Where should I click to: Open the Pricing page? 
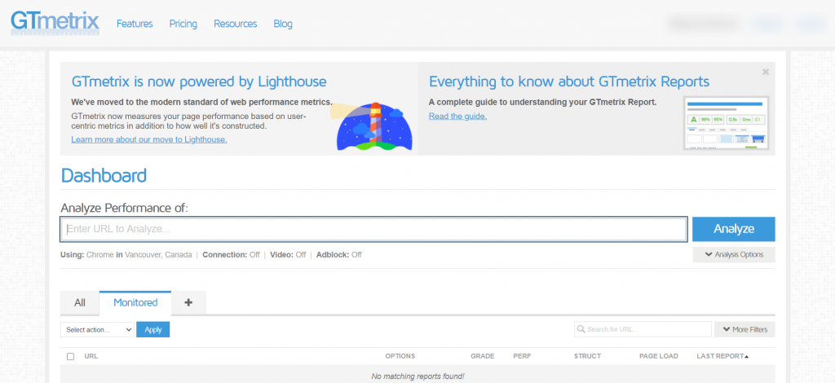183,24
